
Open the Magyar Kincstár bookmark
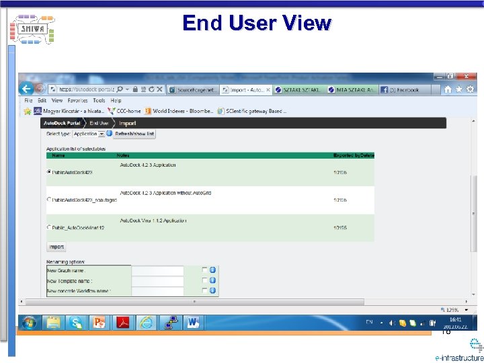69,111
